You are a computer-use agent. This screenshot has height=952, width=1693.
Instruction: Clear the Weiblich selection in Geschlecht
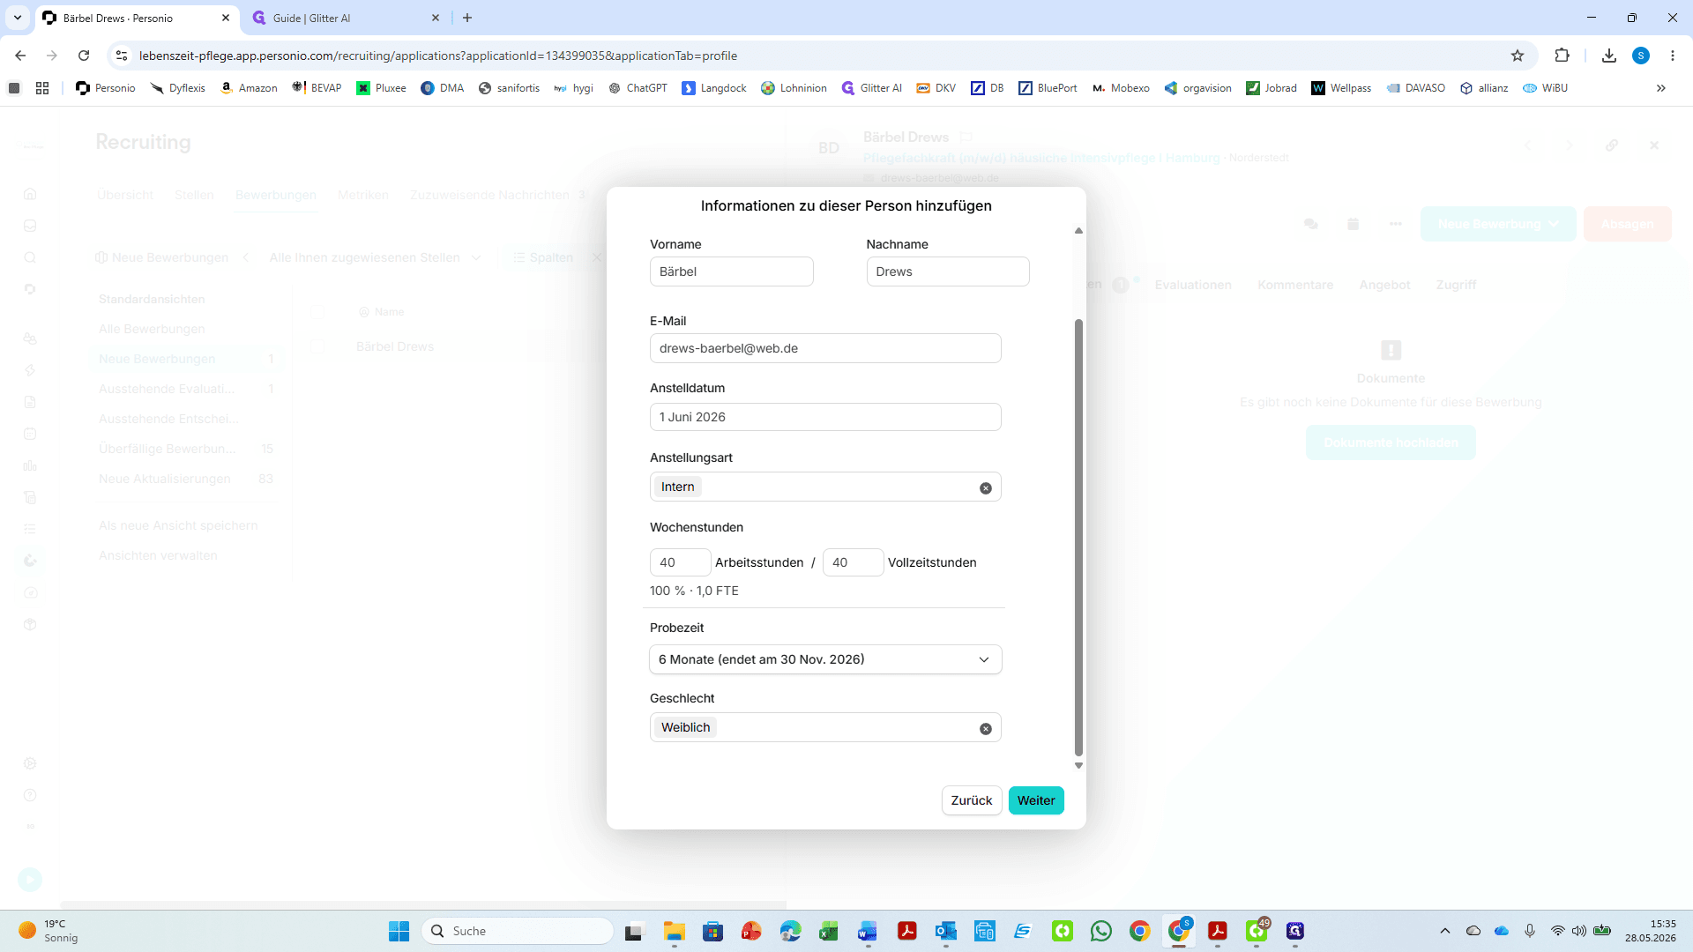click(986, 728)
